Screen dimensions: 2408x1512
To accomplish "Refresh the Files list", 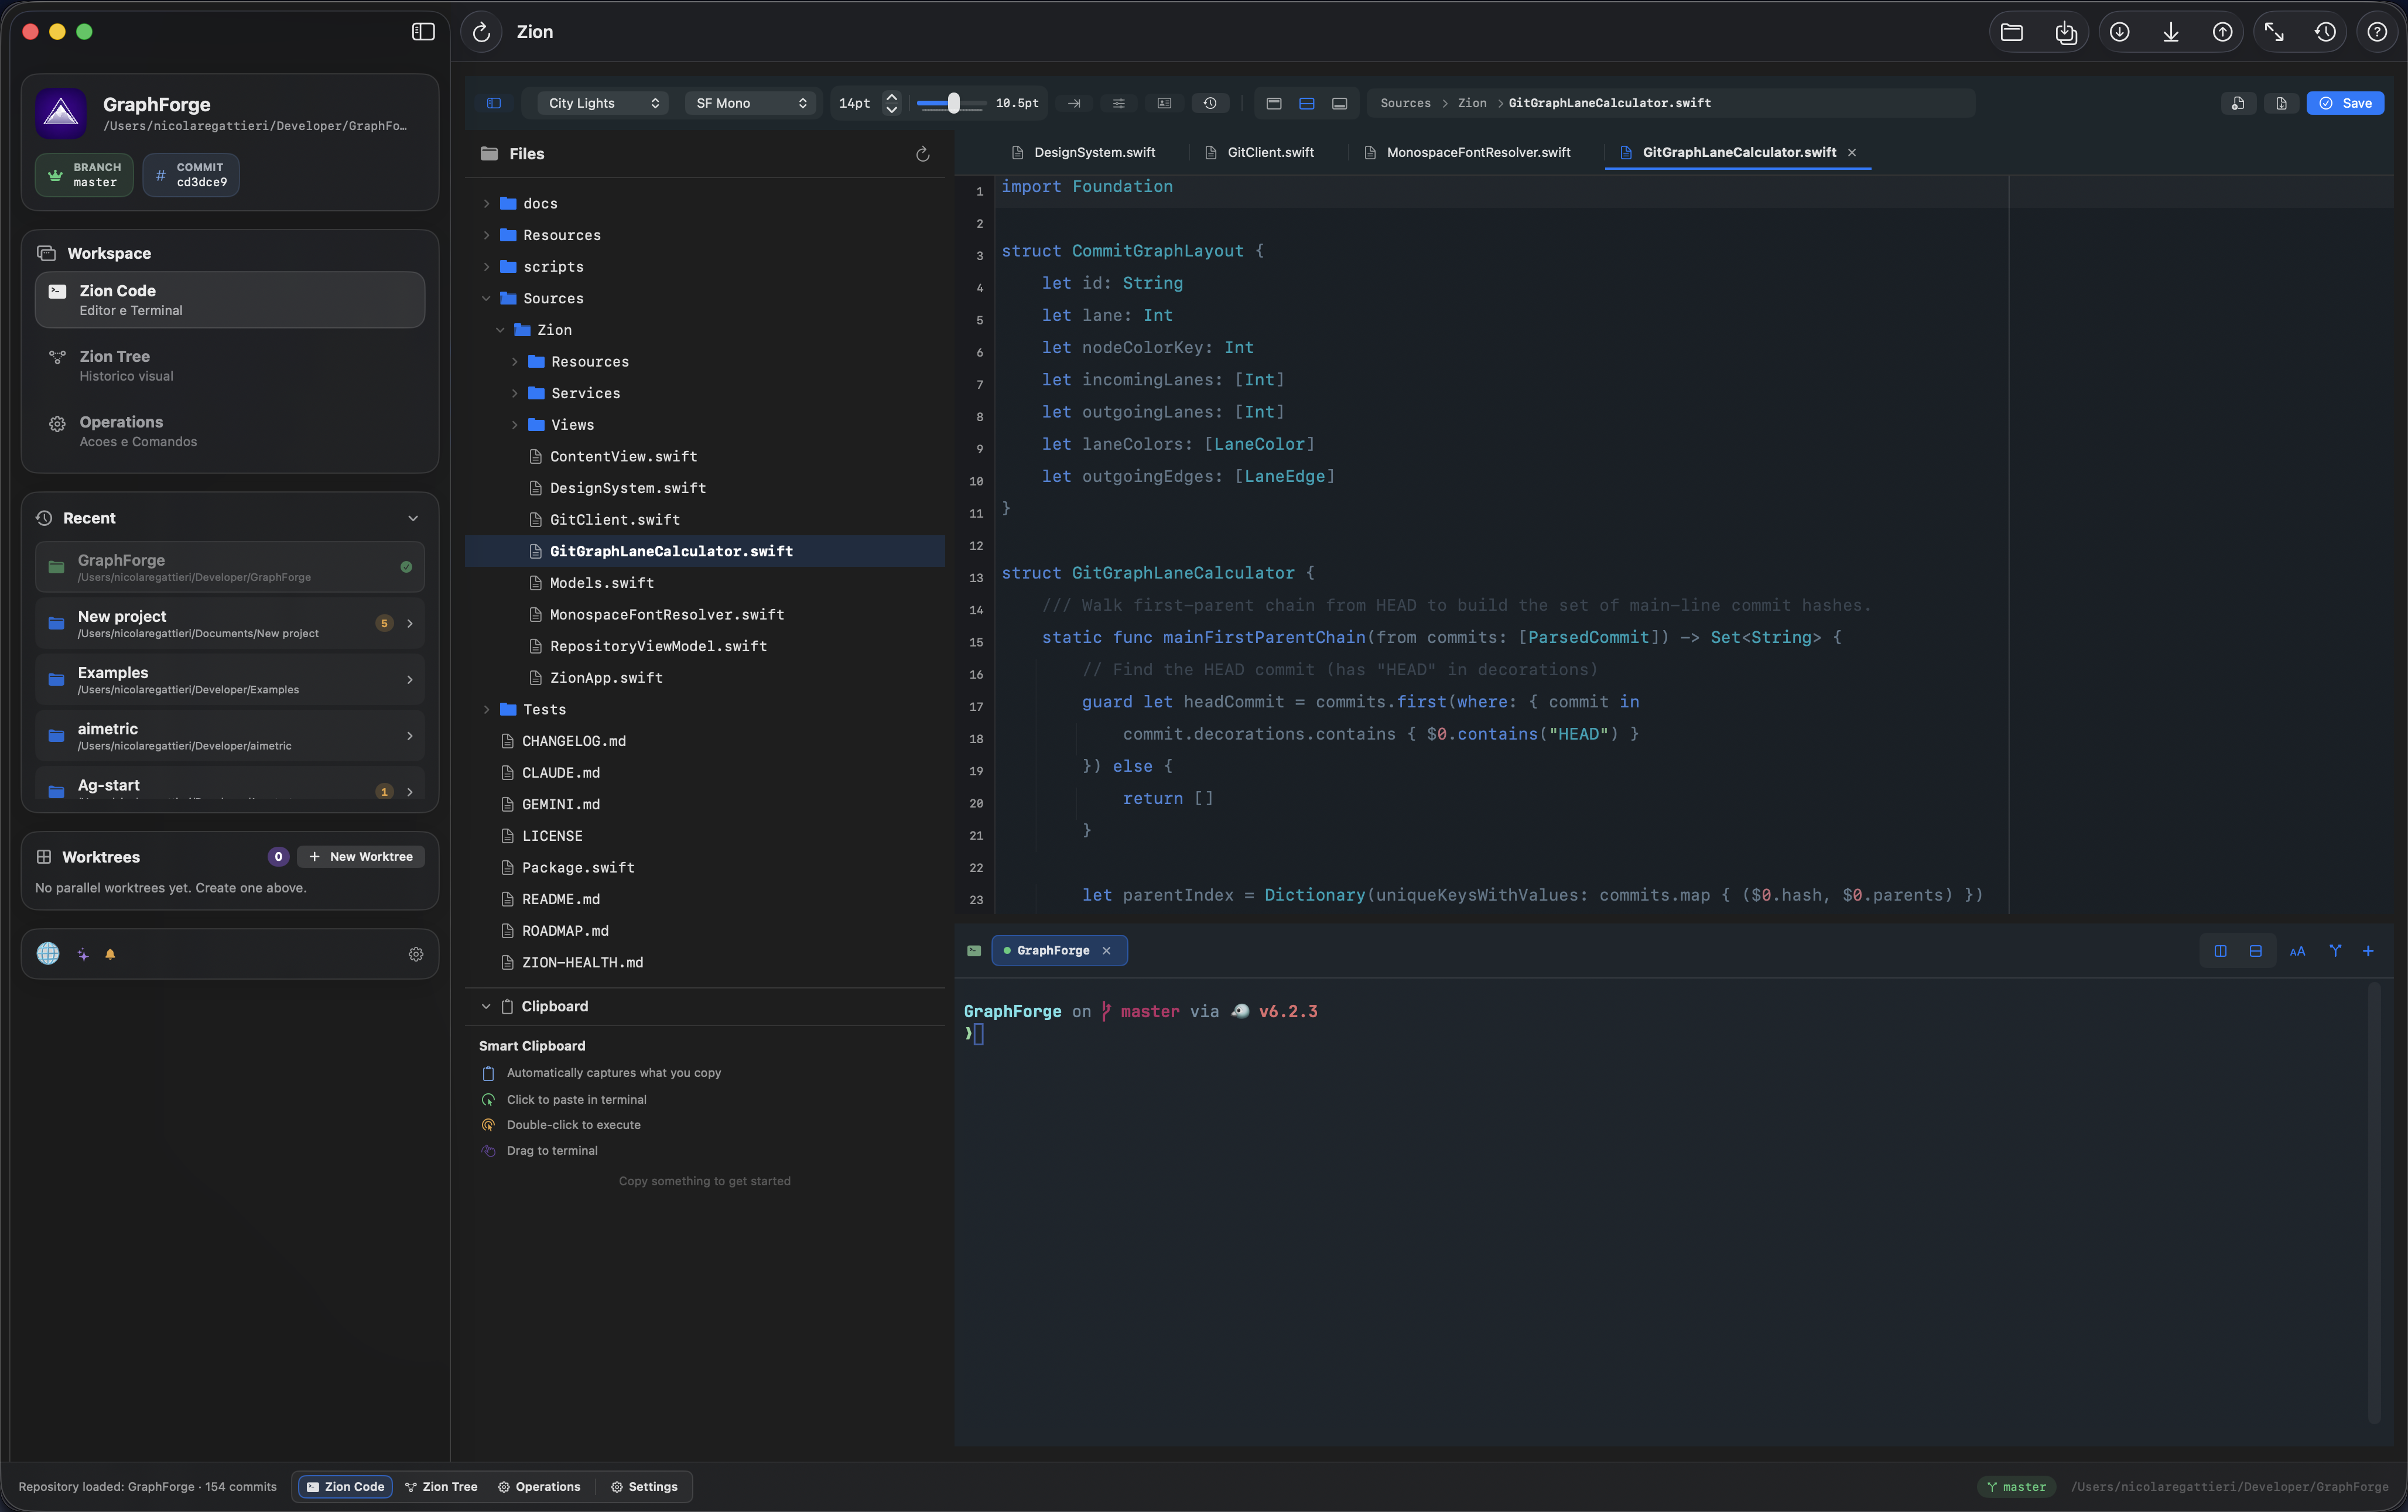I will tap(923, 154).
